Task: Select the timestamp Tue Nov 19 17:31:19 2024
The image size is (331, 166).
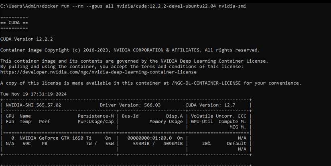Action: coord(33,94)
